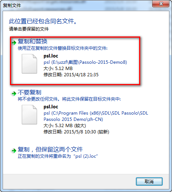
Task: Click the blank file icon of the 5.32 MB psl.loc
Action: point(30,115)
